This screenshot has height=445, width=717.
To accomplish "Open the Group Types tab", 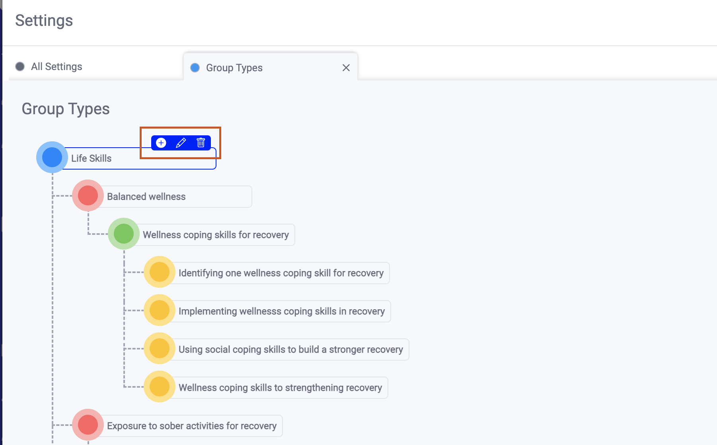I will [234, 68].
